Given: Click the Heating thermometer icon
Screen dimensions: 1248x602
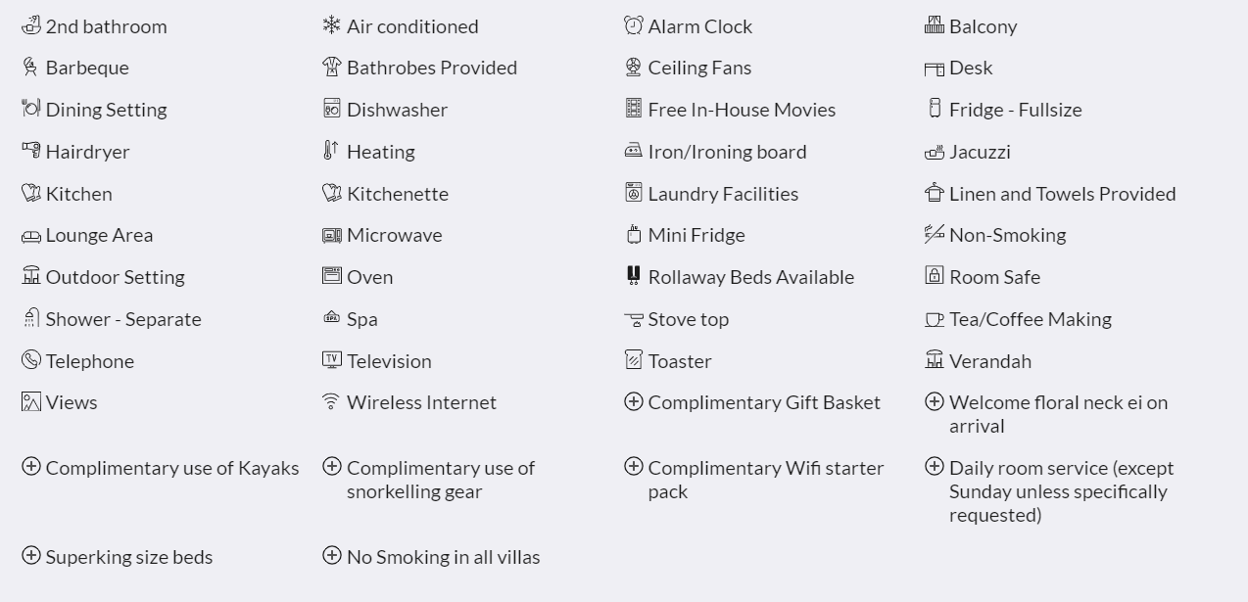Looking at the screenshot, I should click(332, 150).
